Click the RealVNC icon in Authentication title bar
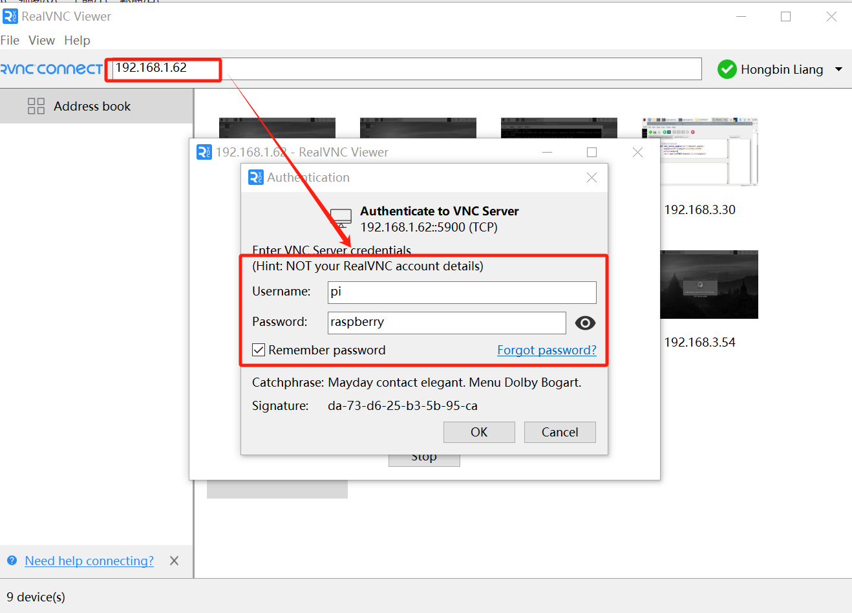852x613 pixels. pyautogui.click(x=256, y=177)
